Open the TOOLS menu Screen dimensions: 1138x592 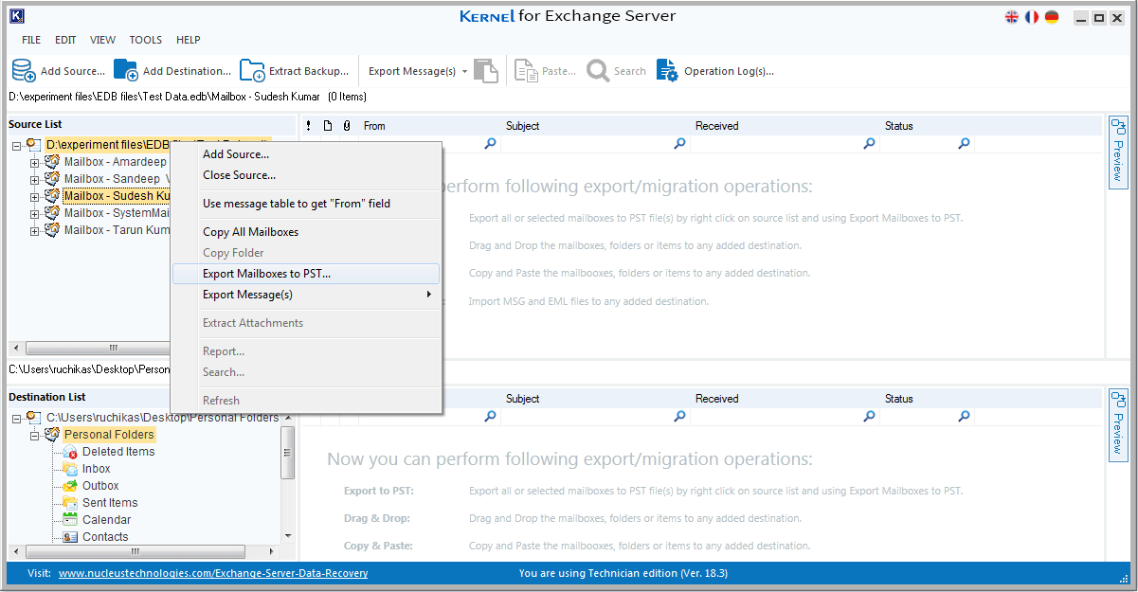(x=146, y=40)
